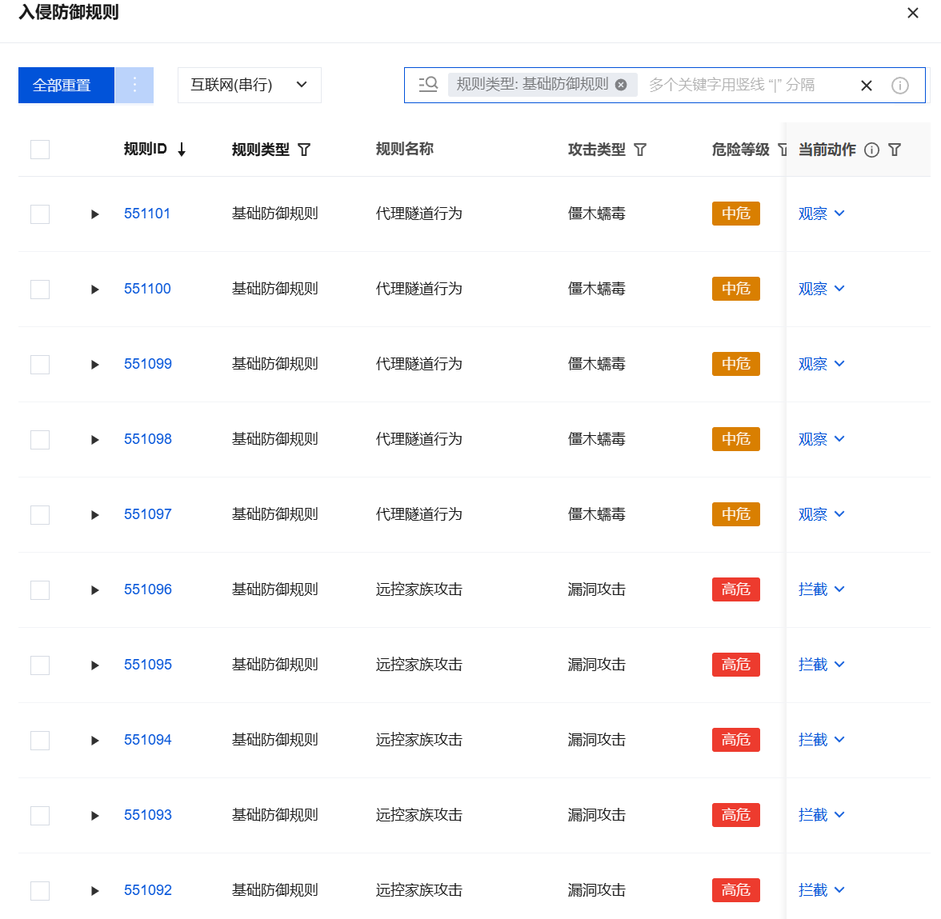The height and width of the screenshot is (919, 941).
Task: Close the 入侵防御规则 dialog
Action: (913, 13)
